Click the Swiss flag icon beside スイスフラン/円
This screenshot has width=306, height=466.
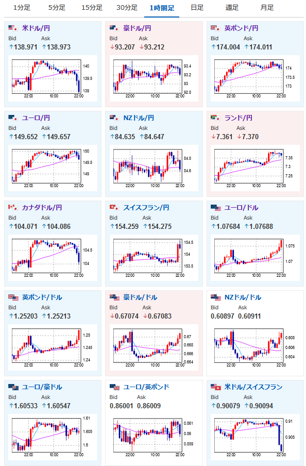[114, 207]
